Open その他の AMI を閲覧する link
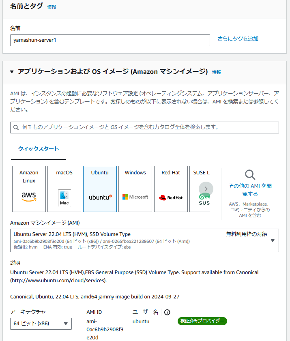290x341 pixels. 250,190
